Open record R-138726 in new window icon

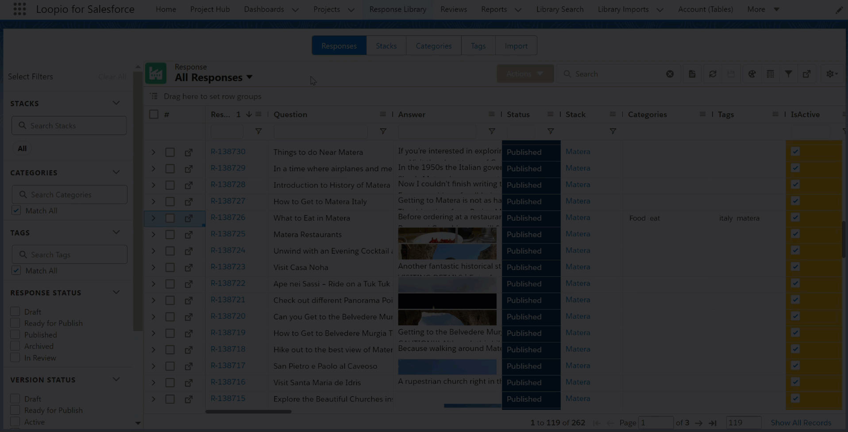pyautogui.click(x=189, y=218)
